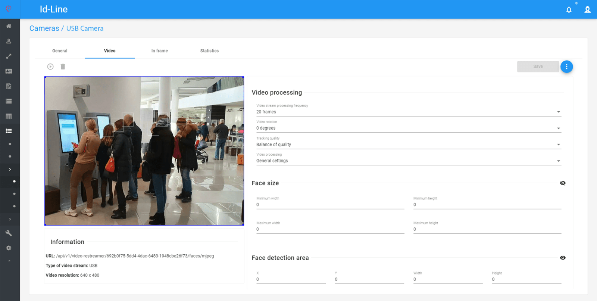This screenshot has width=597, height=301.
Task: Open the Video stream processing frequency dropdown
Action: (x=408, y=112)
